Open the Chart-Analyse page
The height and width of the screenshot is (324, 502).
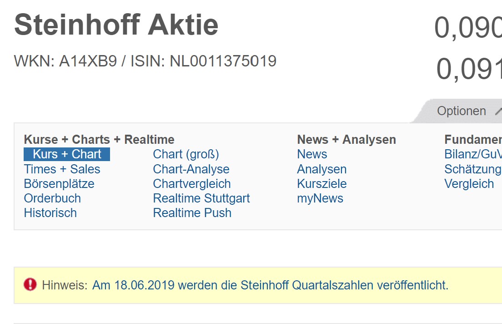(x=191, y=169)
